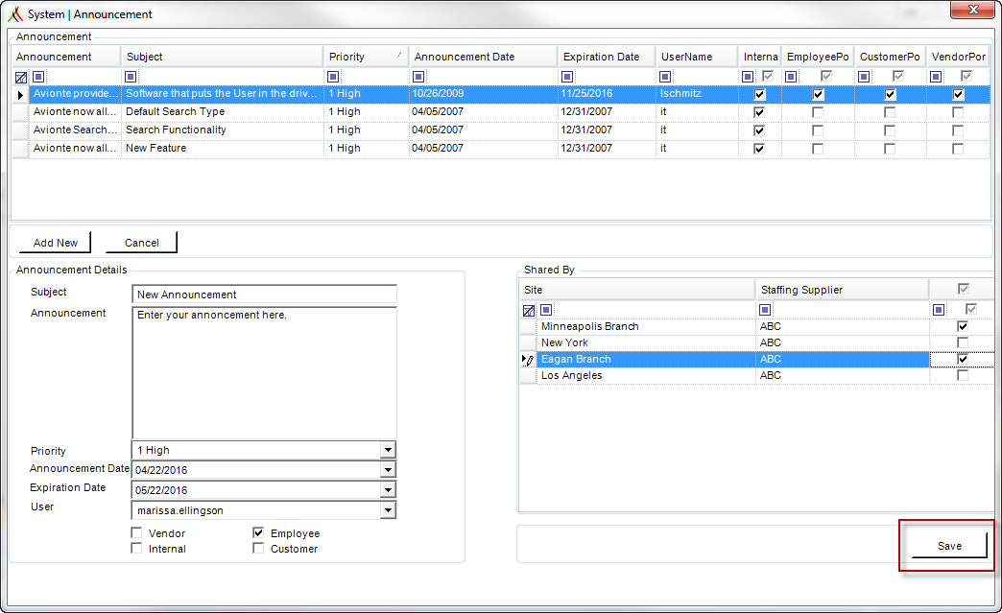Uncheck the Employee checkbox

[x=258, y=532]
